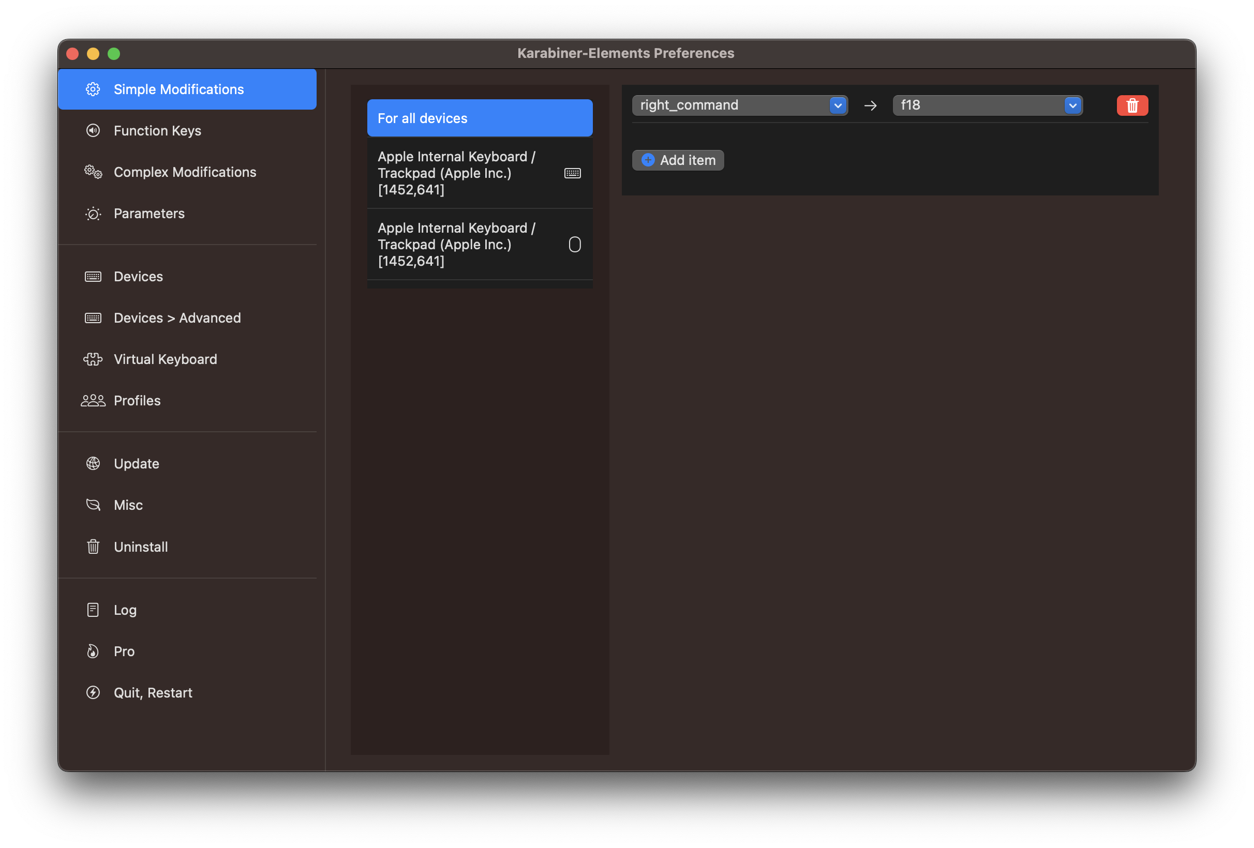Image resolution: width=1254 pixels, height=848 pixels.
Task: Open the Devices > Advanced section
Action: coord(177,317)
